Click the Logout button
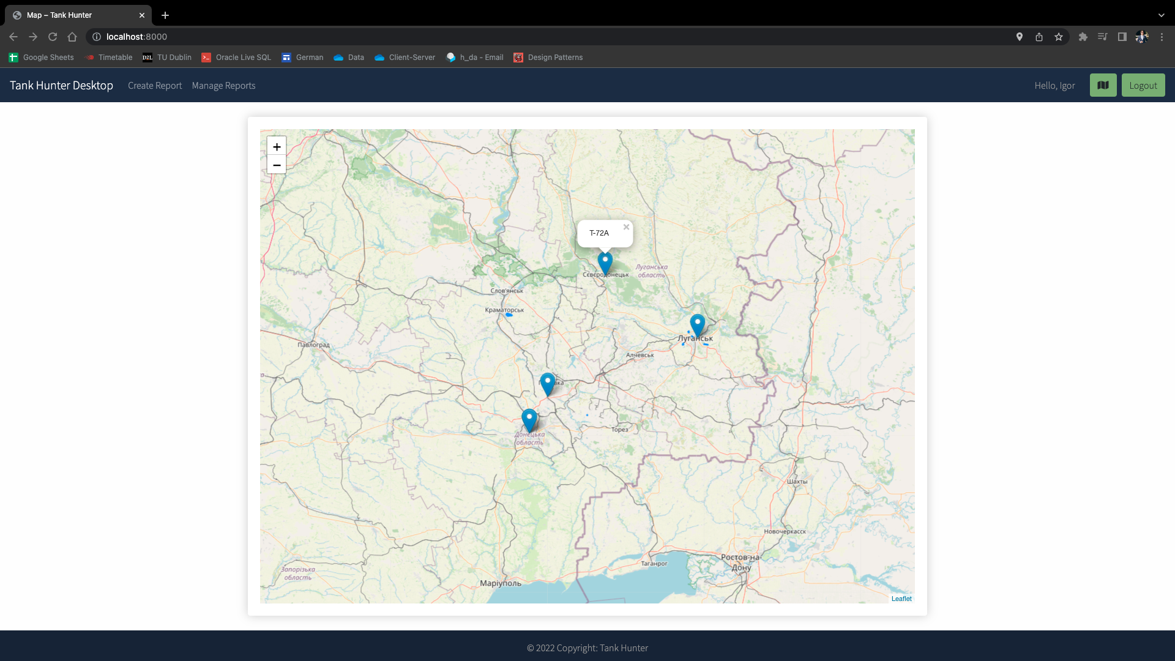The image size is (1175, 661). (1143, 85)
